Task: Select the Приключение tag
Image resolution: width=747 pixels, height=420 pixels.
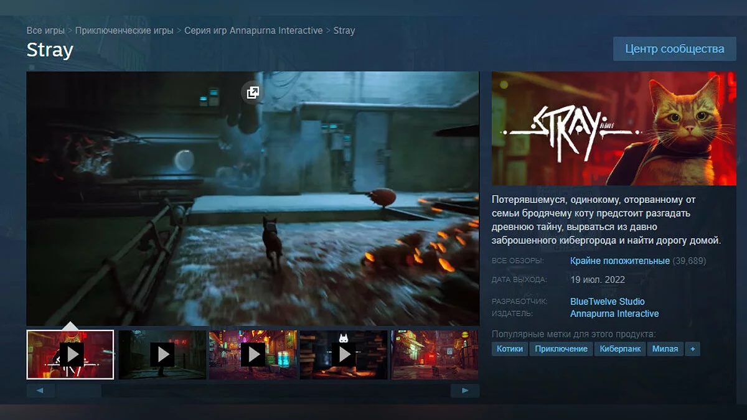Action: (561, 348)
